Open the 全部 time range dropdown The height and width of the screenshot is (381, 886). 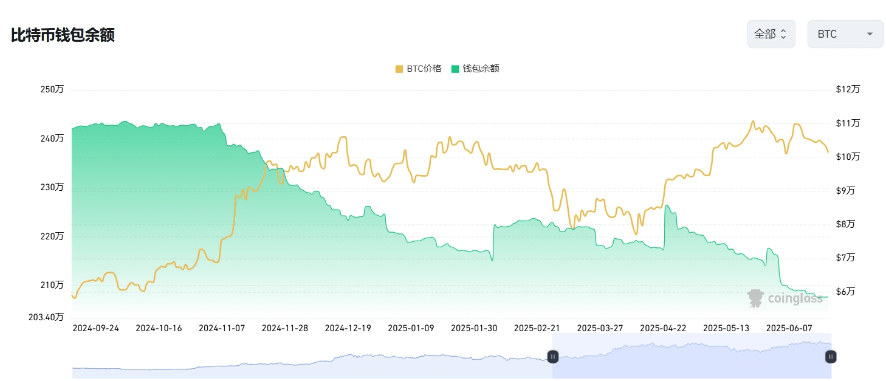pyautogui.click(x=771, y=34)
